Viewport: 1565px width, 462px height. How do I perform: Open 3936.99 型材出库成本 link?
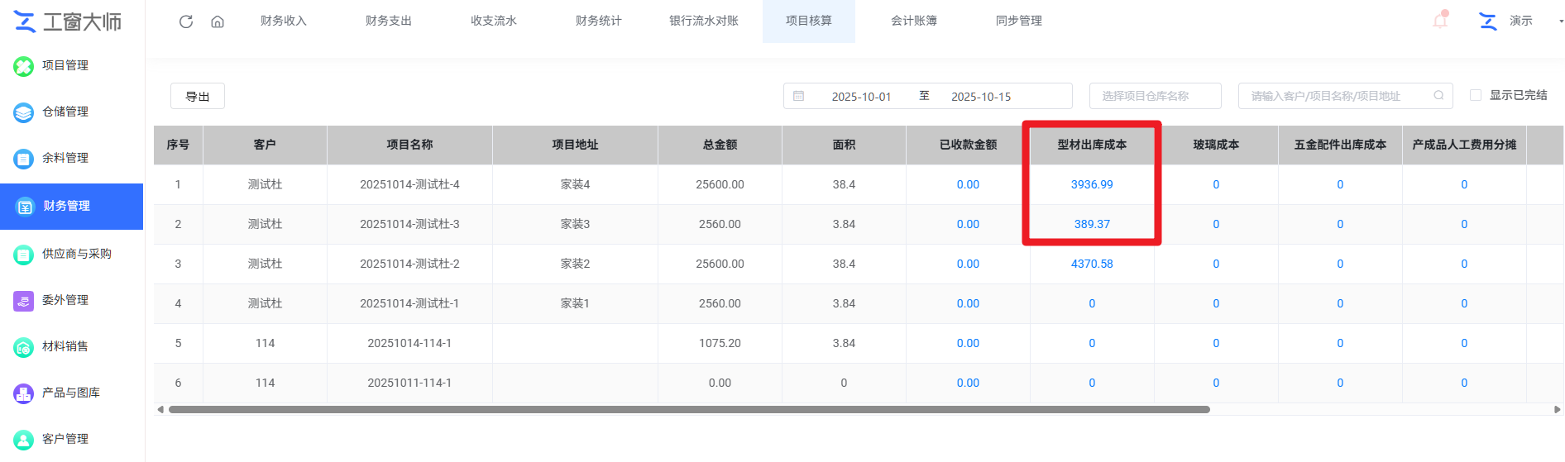click(1092, 184)
